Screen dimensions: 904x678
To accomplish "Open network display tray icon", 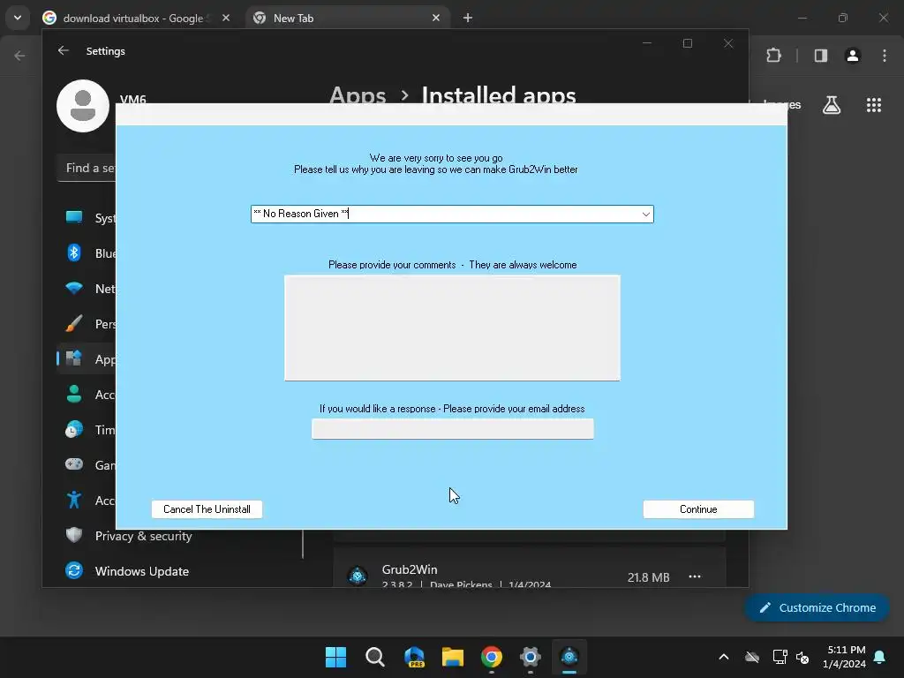I will 780,657.
